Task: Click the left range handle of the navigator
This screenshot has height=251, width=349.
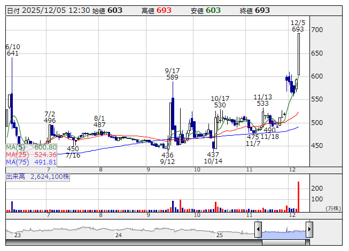Action: click(x=258, y=230)
